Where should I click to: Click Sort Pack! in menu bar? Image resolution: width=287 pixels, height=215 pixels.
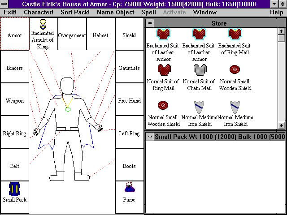point(75,12)
